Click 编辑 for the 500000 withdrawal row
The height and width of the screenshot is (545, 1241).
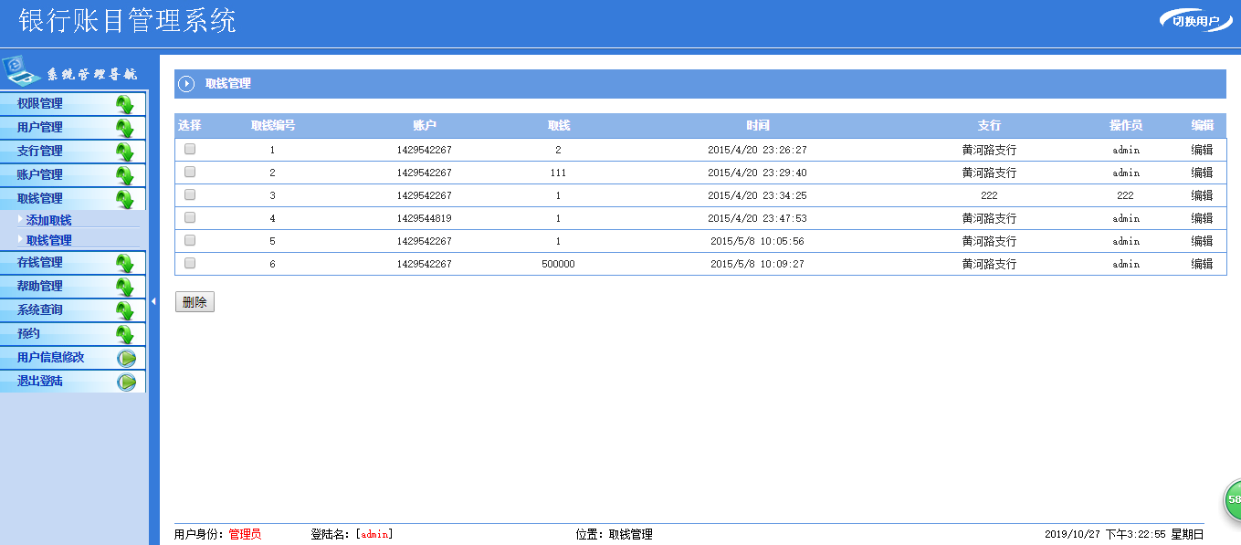click(x=1202, y=264)
